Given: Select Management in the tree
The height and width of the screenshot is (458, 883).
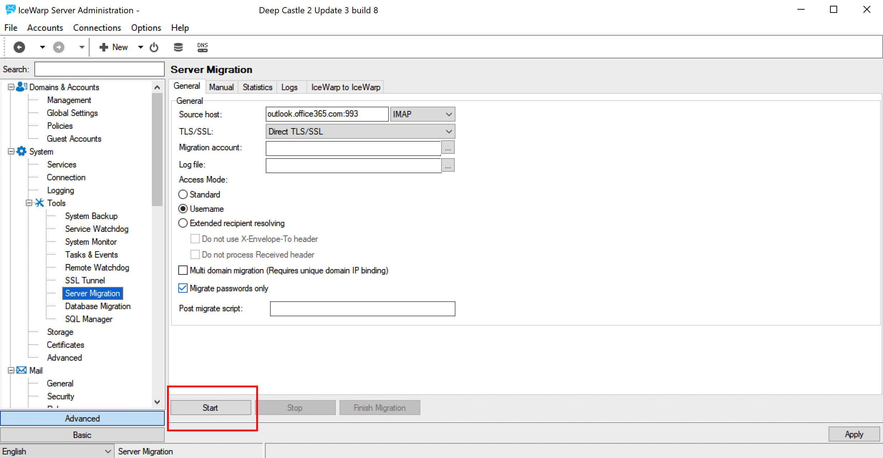Looking at the screenshot, I should tap(69, 100).
